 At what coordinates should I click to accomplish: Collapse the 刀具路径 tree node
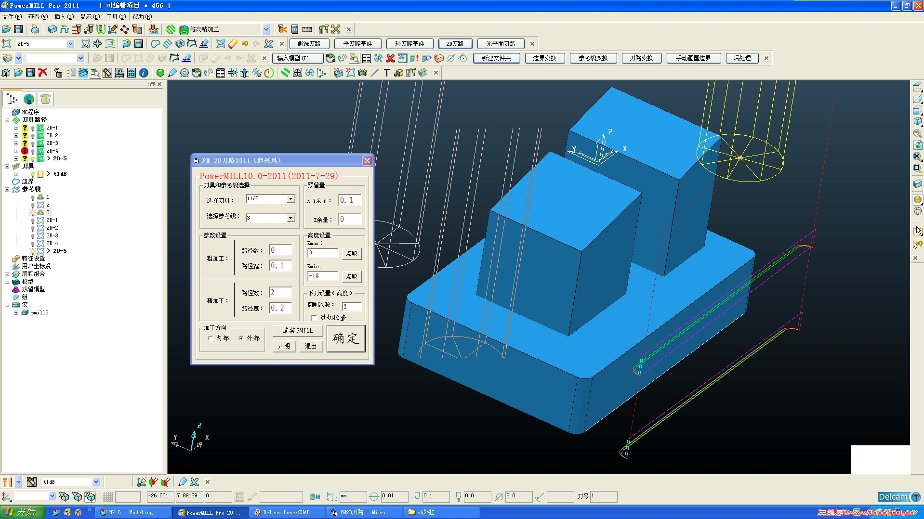click(x=7, y=120)
